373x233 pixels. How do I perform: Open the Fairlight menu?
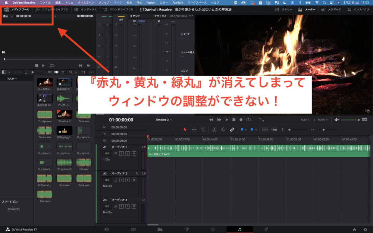click(x=178, y=3)
